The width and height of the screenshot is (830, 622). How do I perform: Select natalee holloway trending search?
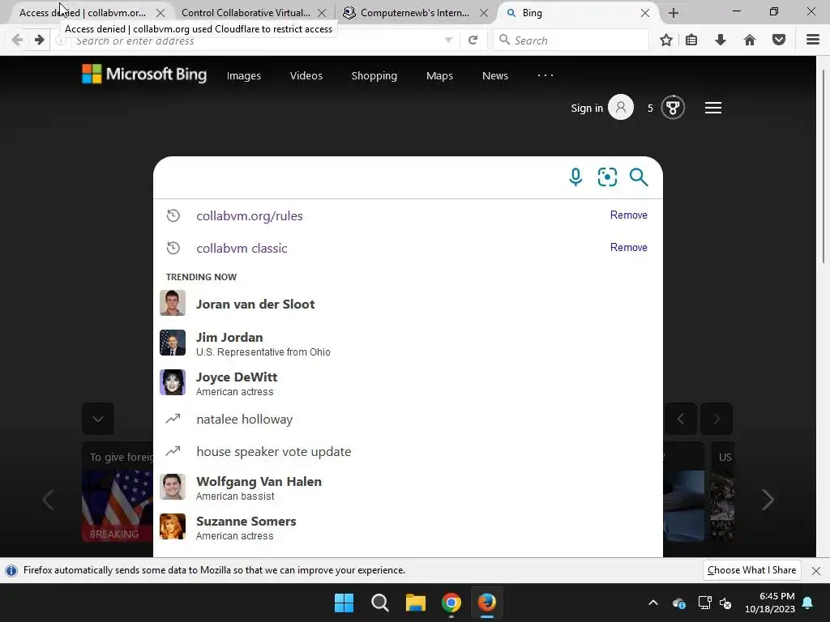(x=408, y=420)
